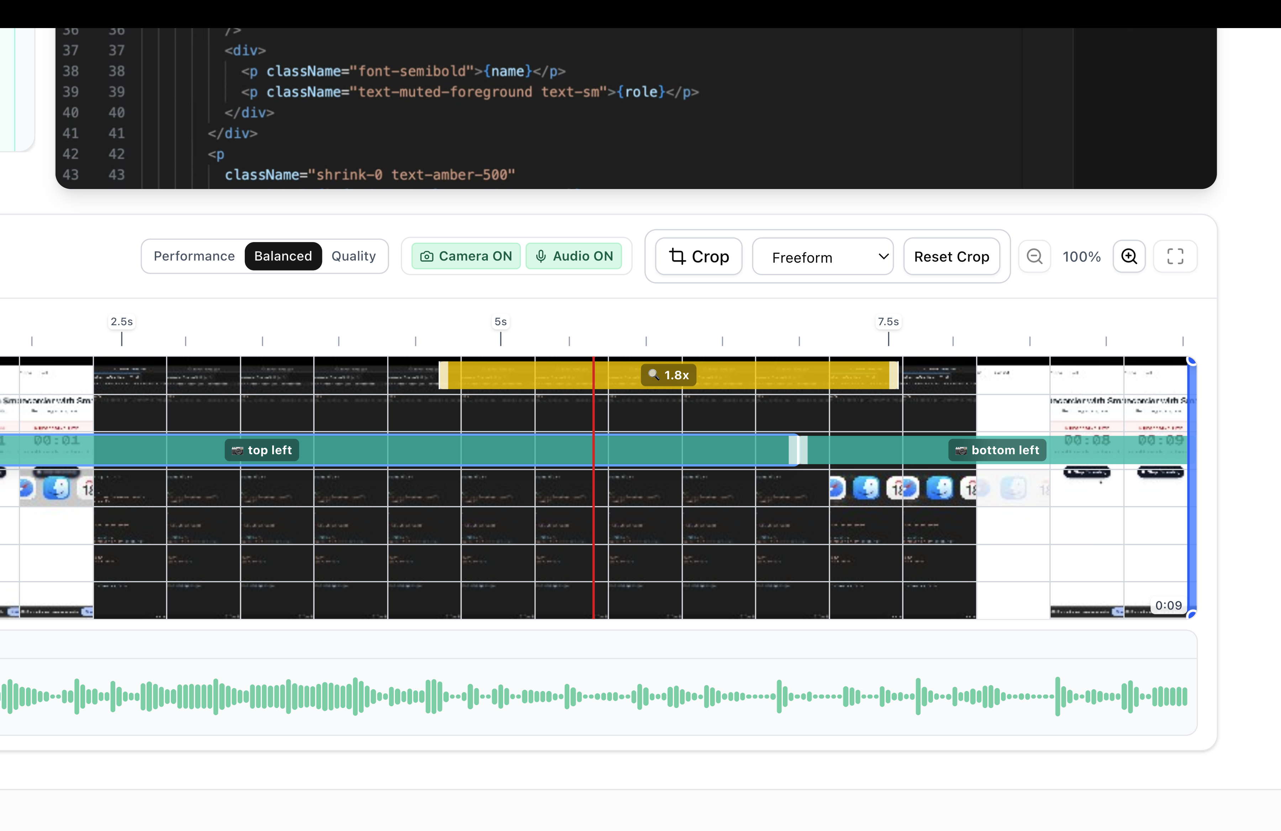Image resolution: width=1281 pixels, height=831 pixels.
Task: Click the Crop tool button
Action: coord(698,256)
